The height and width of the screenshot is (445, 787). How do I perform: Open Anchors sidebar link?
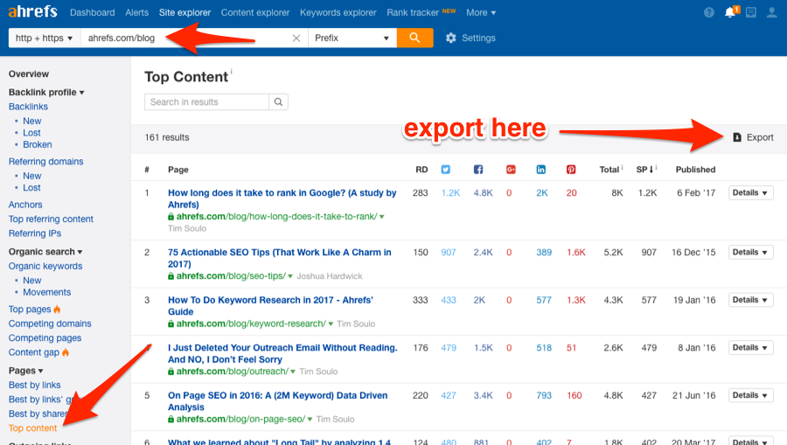tap(25, 205)
